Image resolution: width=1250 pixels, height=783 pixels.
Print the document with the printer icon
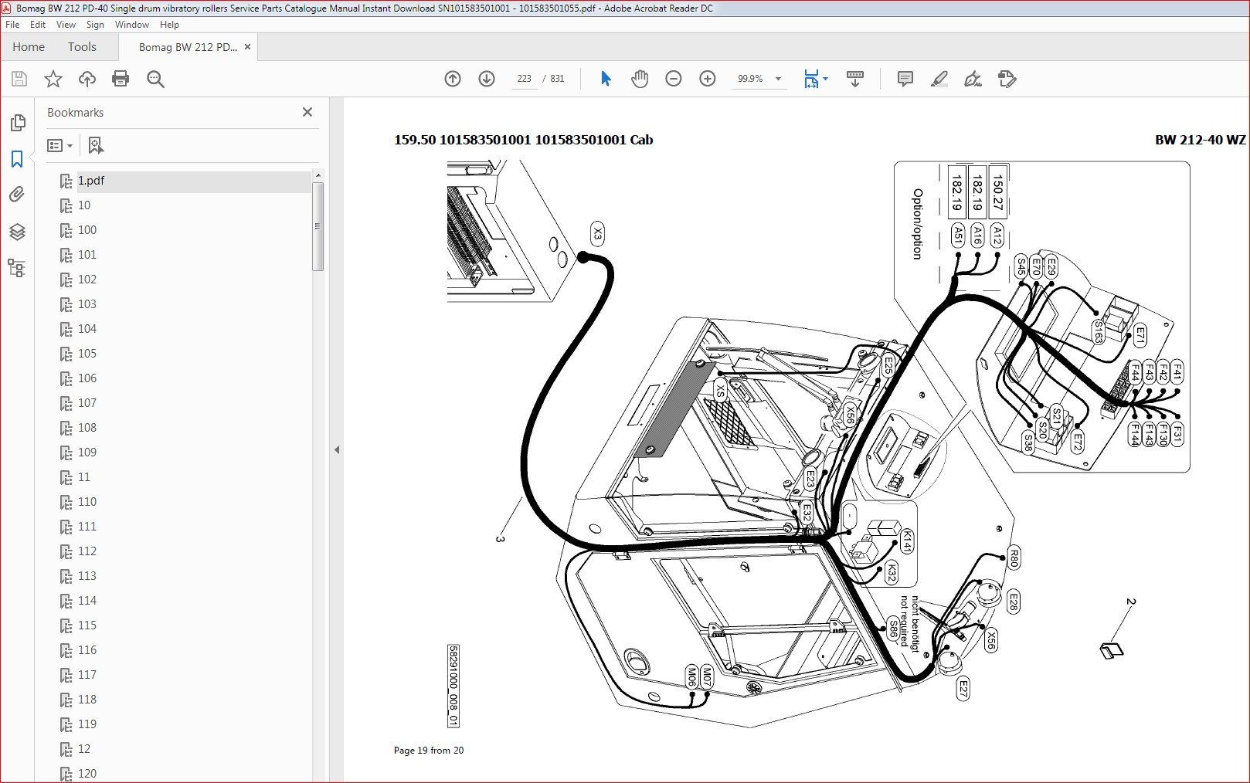click(x=121, y=79)
